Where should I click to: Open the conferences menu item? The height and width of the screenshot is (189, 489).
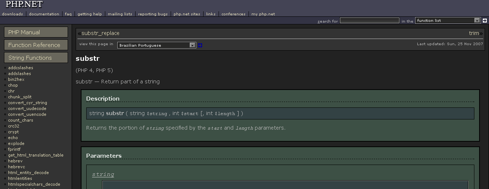coord(234,14)
